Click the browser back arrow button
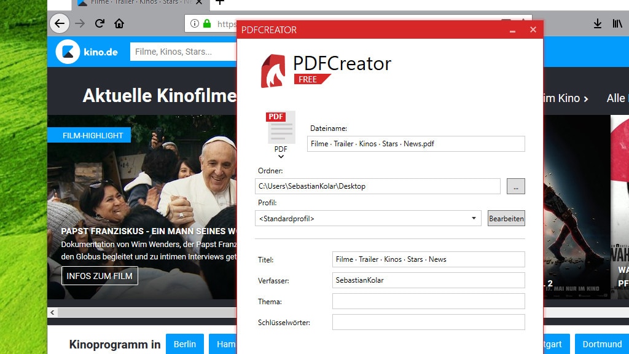 (59, 24)
